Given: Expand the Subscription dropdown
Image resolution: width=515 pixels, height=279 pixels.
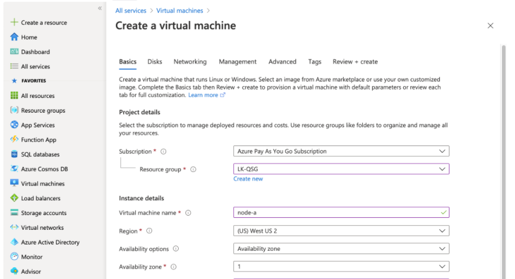Looking at the screenshot, I should click(x=341, y=152).
